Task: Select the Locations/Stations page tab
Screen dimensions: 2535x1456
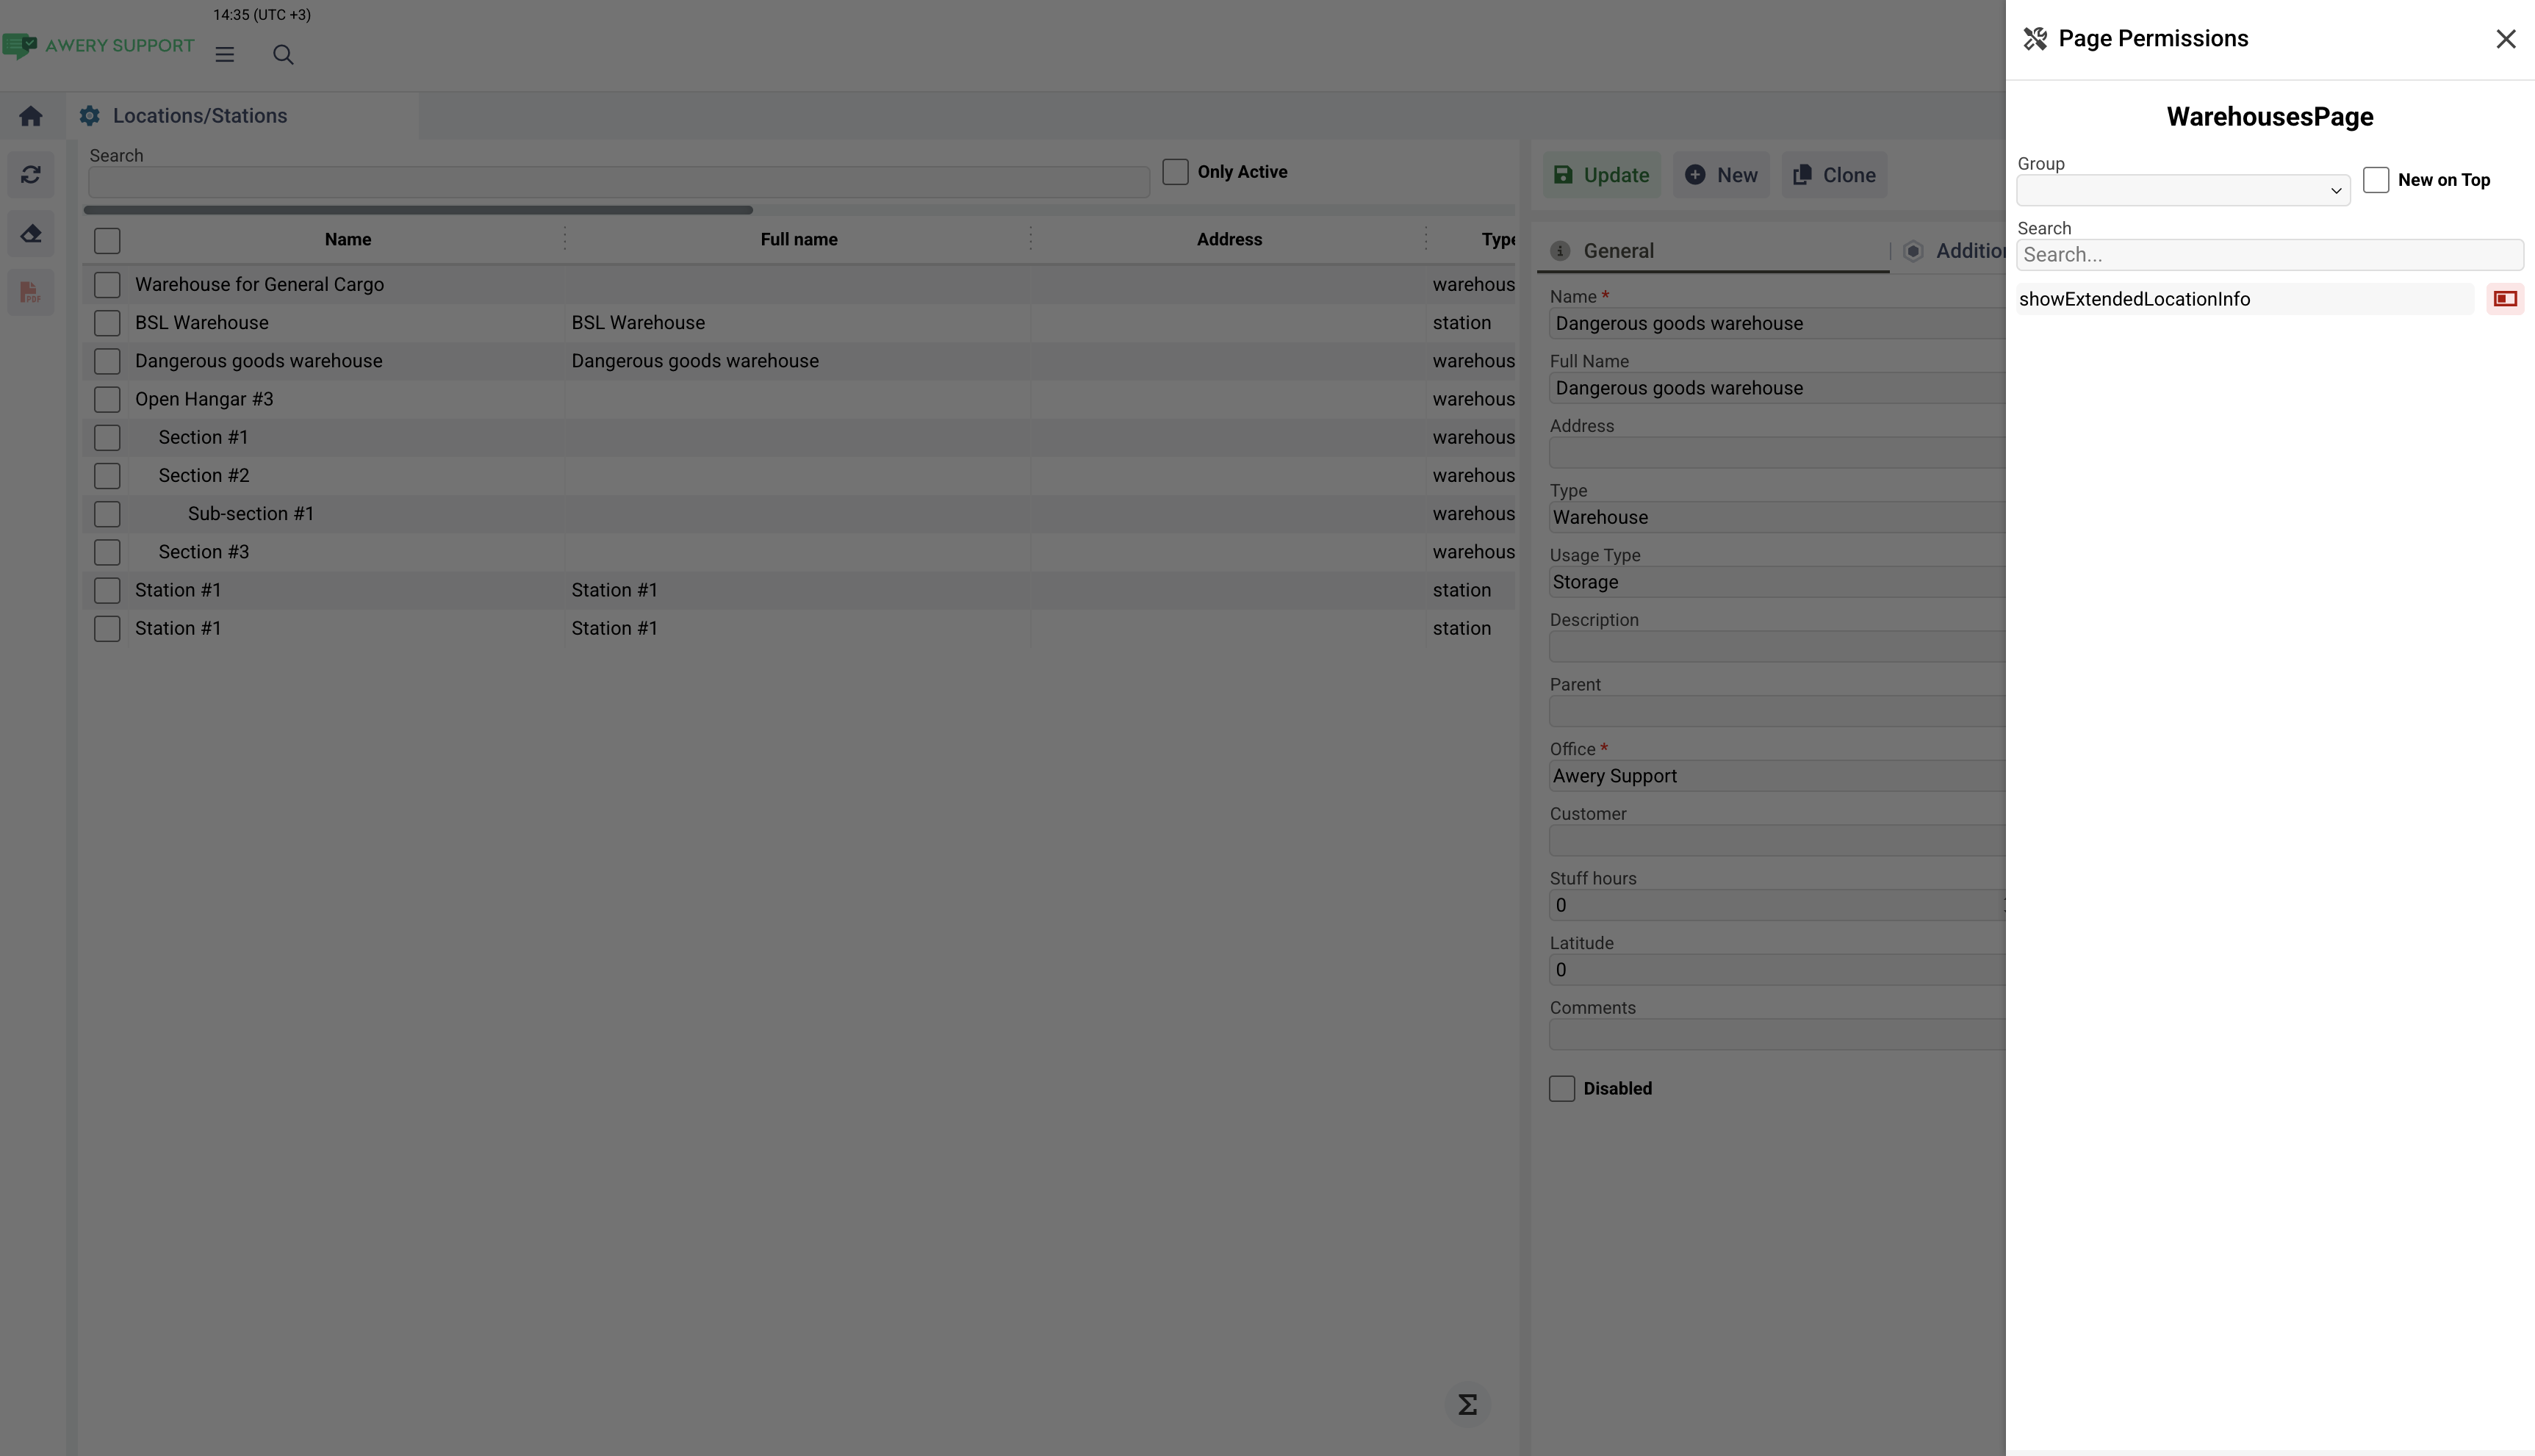Action: point(200,116)
